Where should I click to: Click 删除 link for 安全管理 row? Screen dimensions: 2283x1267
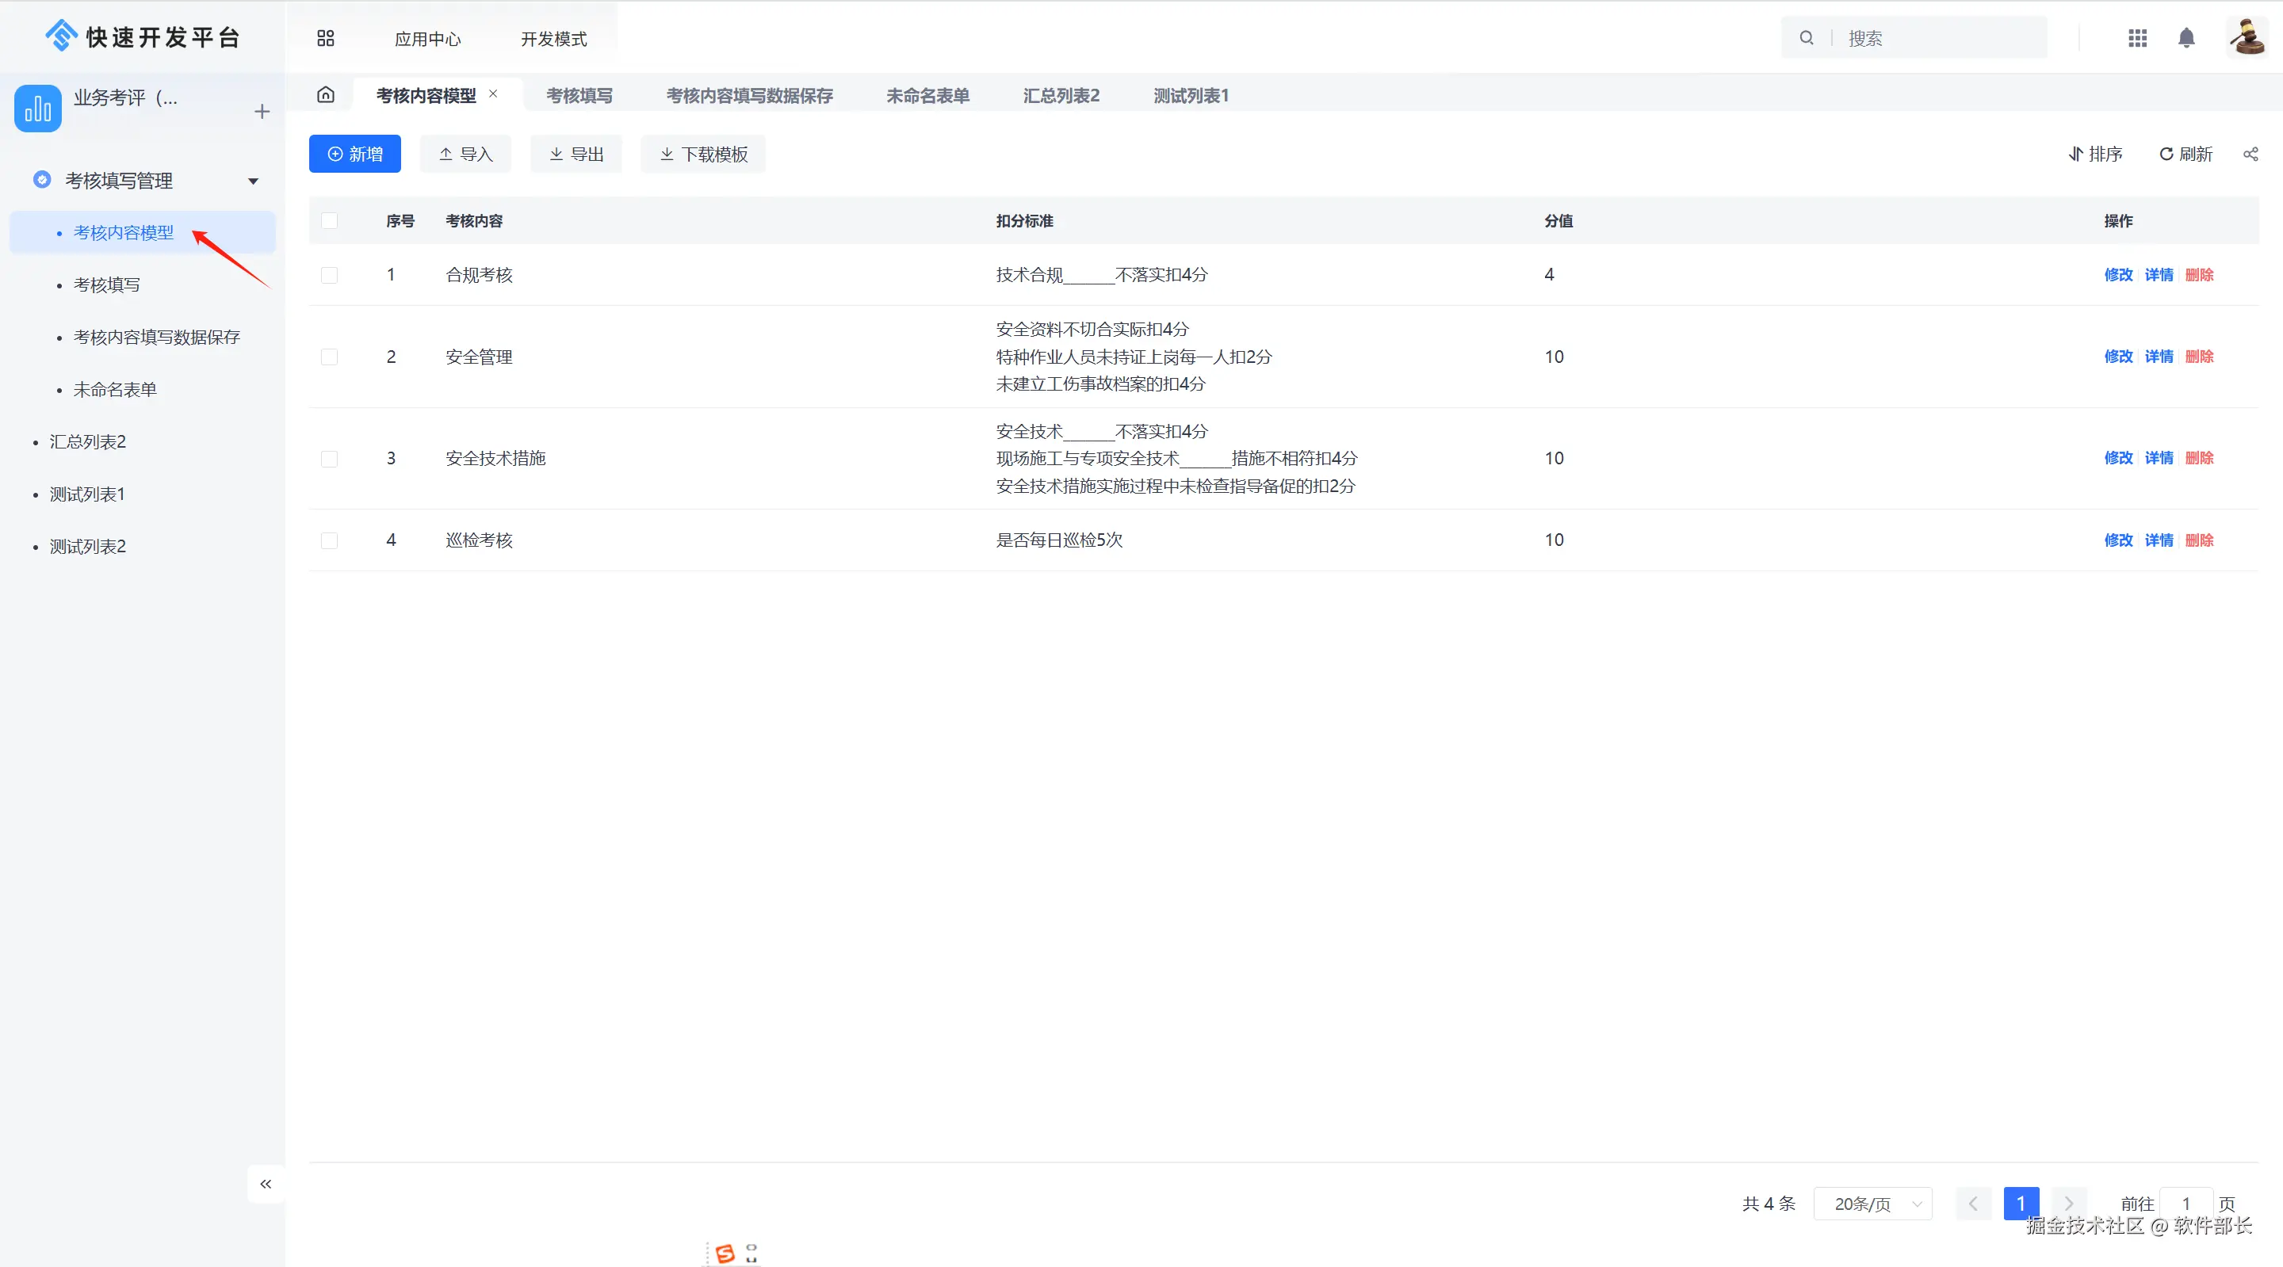pos(2199,357)
